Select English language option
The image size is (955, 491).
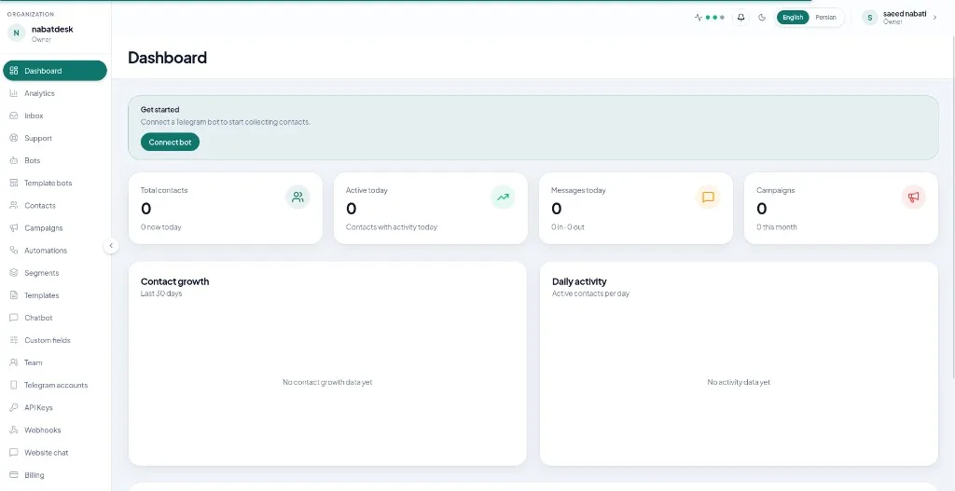(x=793, y=18)
